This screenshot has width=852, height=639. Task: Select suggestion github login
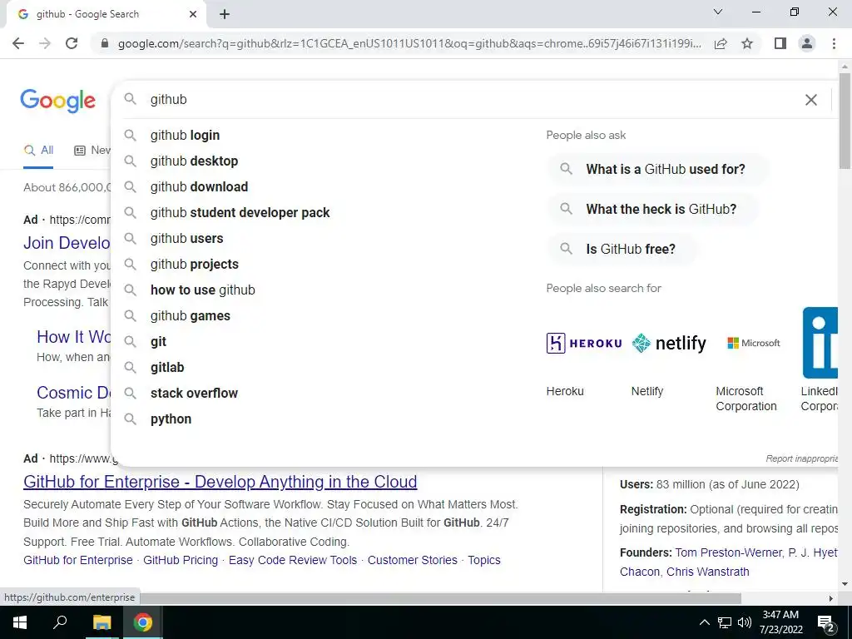click(186, 136)
